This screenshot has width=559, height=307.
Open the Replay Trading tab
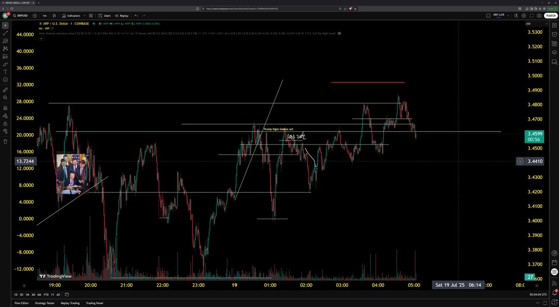click(x=70, y=303)
